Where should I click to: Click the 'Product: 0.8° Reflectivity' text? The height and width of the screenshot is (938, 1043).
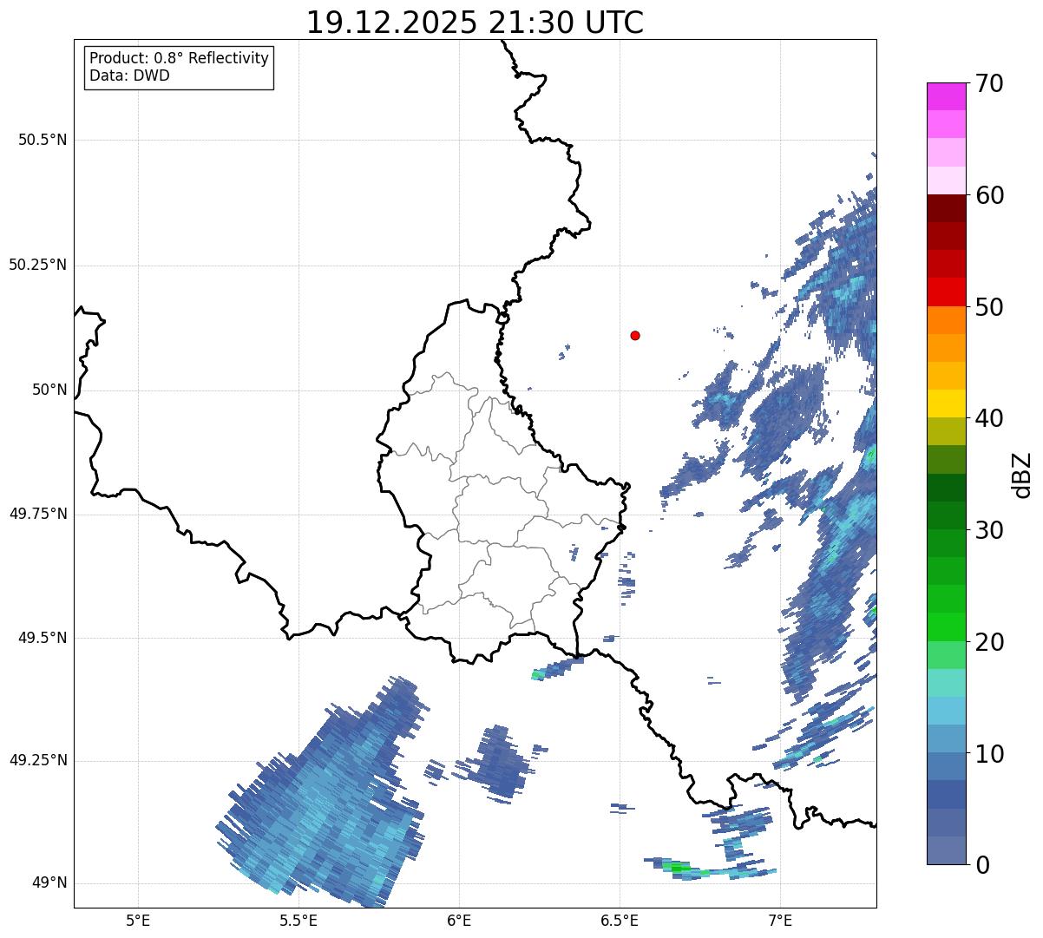[x=180, y=58]
